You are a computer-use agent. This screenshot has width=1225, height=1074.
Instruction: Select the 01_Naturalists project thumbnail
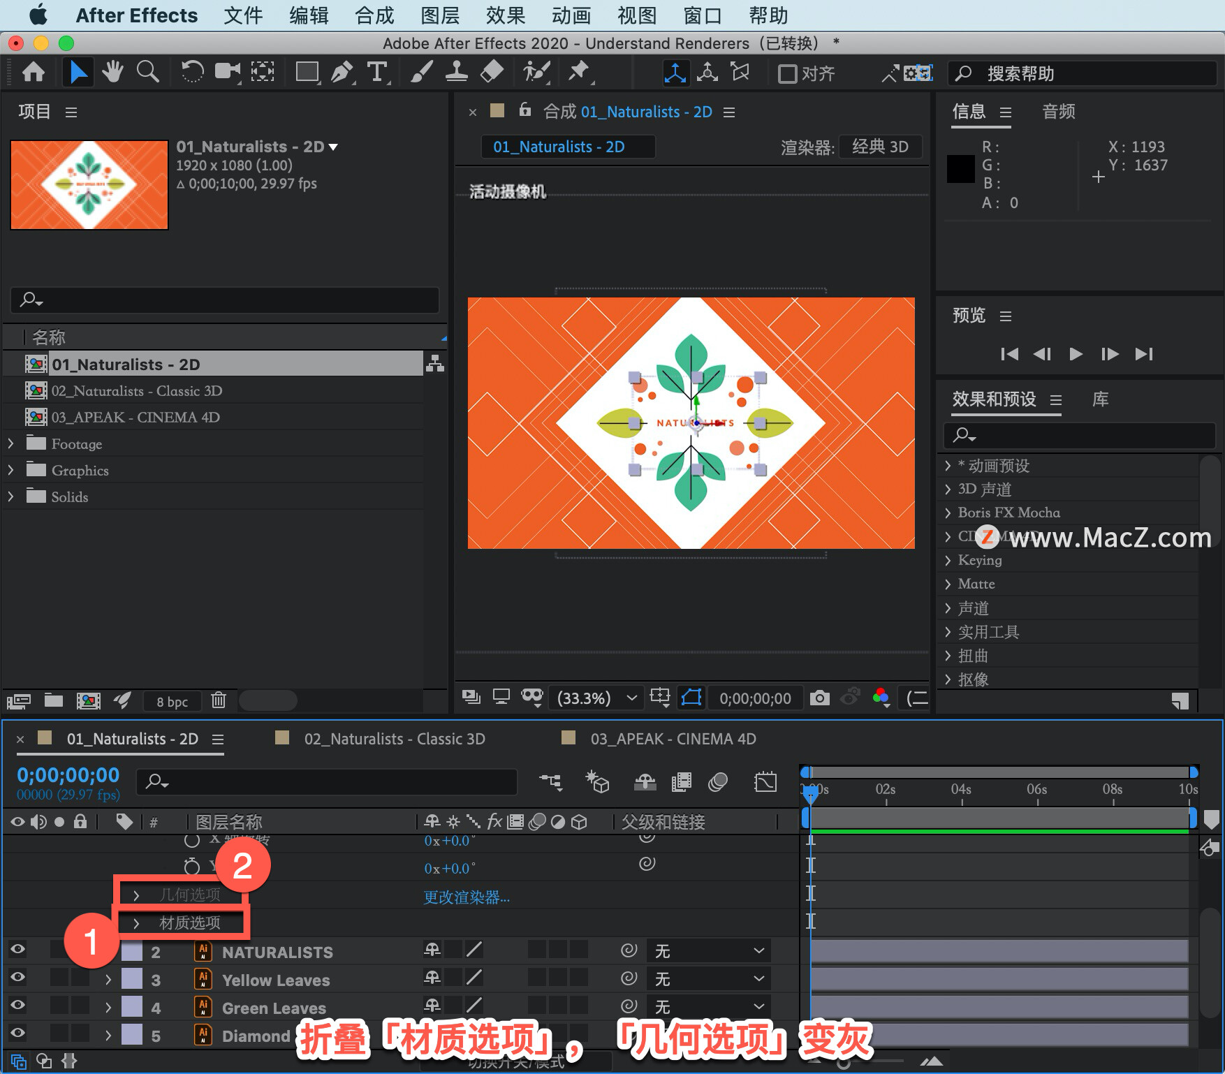tap(89, 185)
